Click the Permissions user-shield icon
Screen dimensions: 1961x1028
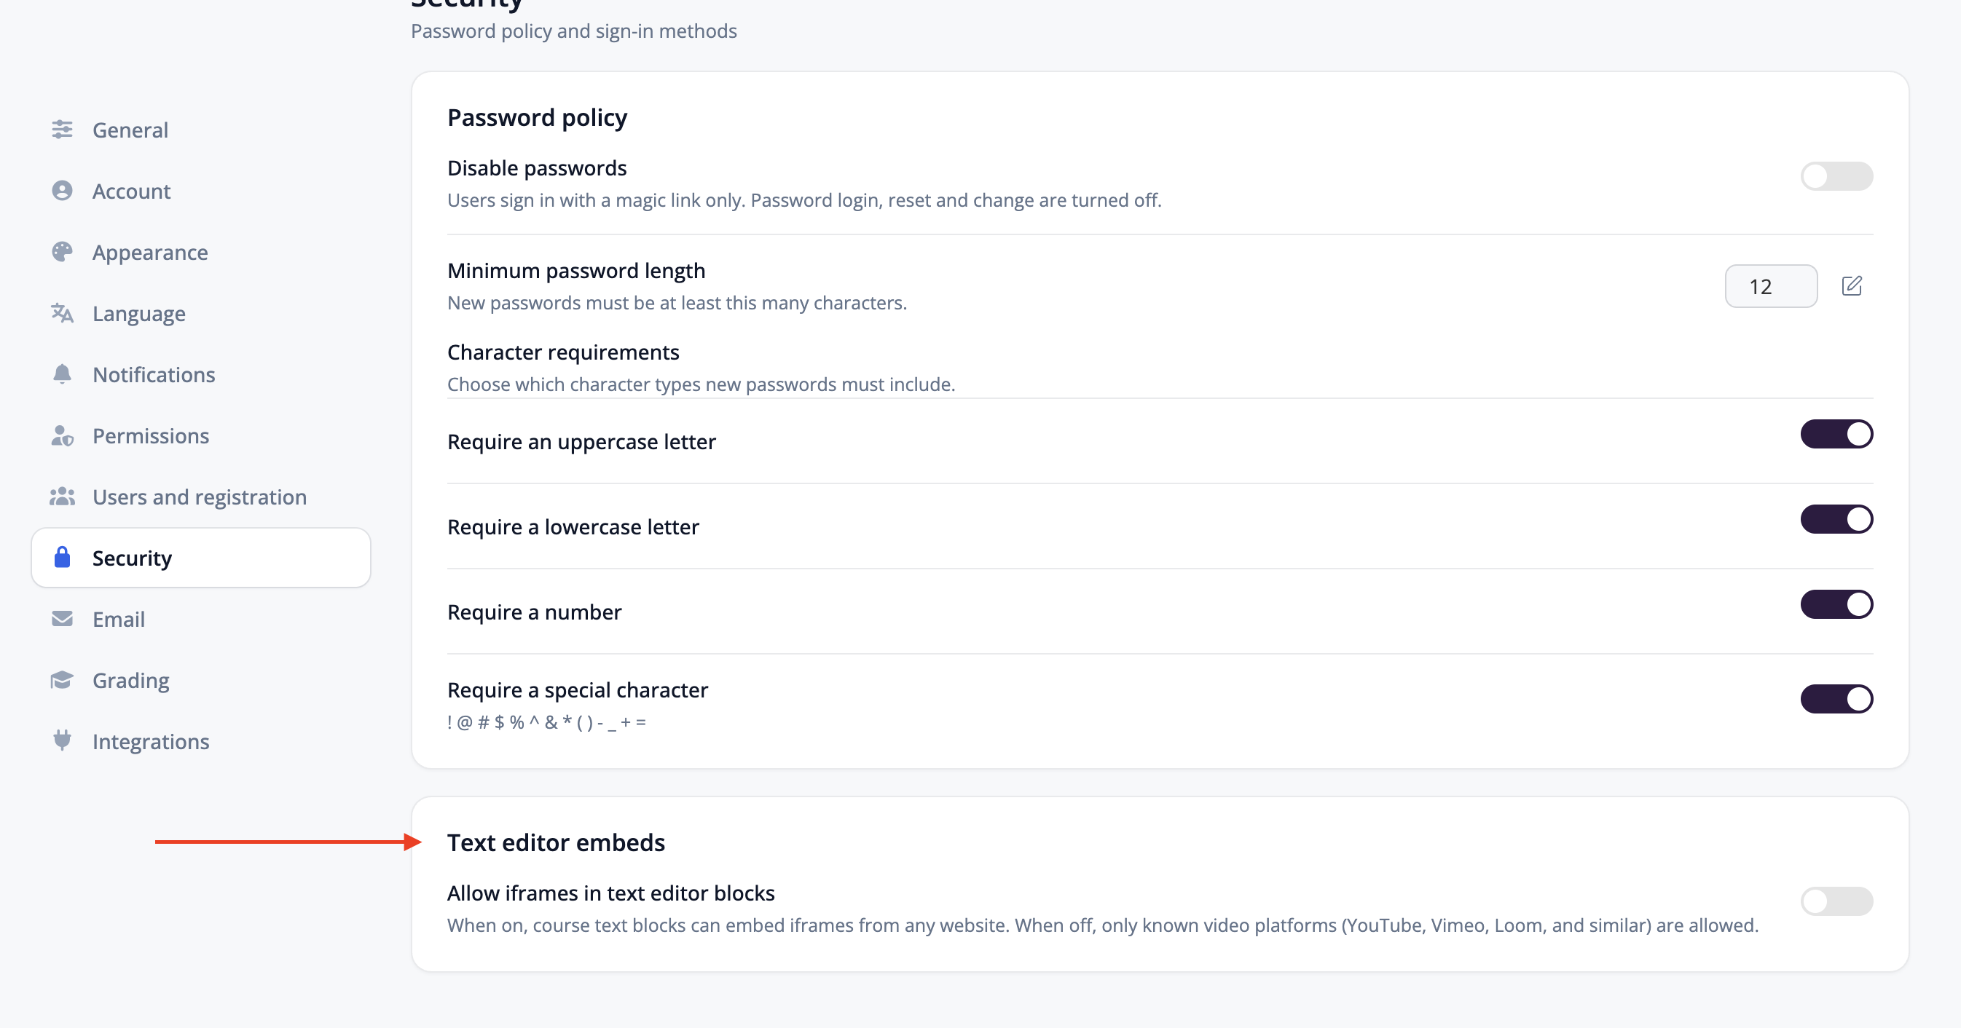62,435
